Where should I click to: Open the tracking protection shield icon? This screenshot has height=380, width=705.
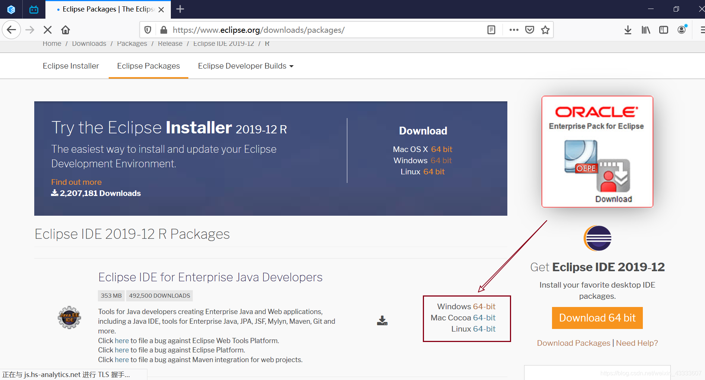148,30
